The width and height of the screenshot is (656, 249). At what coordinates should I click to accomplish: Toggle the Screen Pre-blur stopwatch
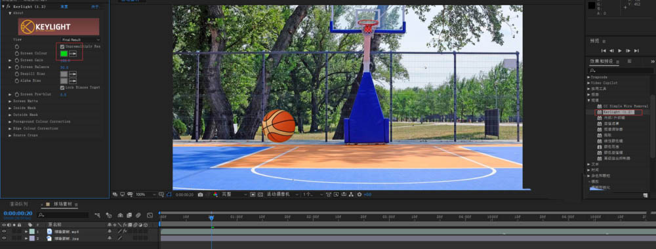17,94
